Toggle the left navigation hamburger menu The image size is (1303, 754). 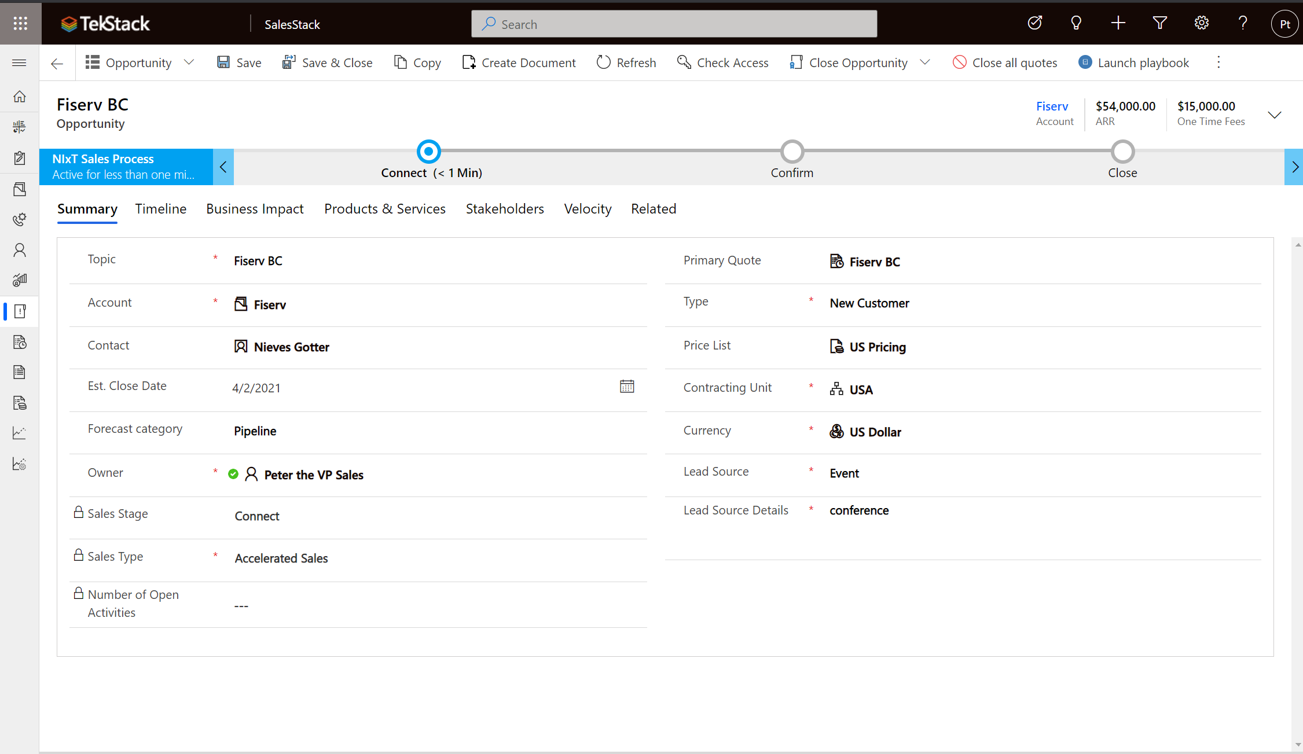(x=19, y=62)
